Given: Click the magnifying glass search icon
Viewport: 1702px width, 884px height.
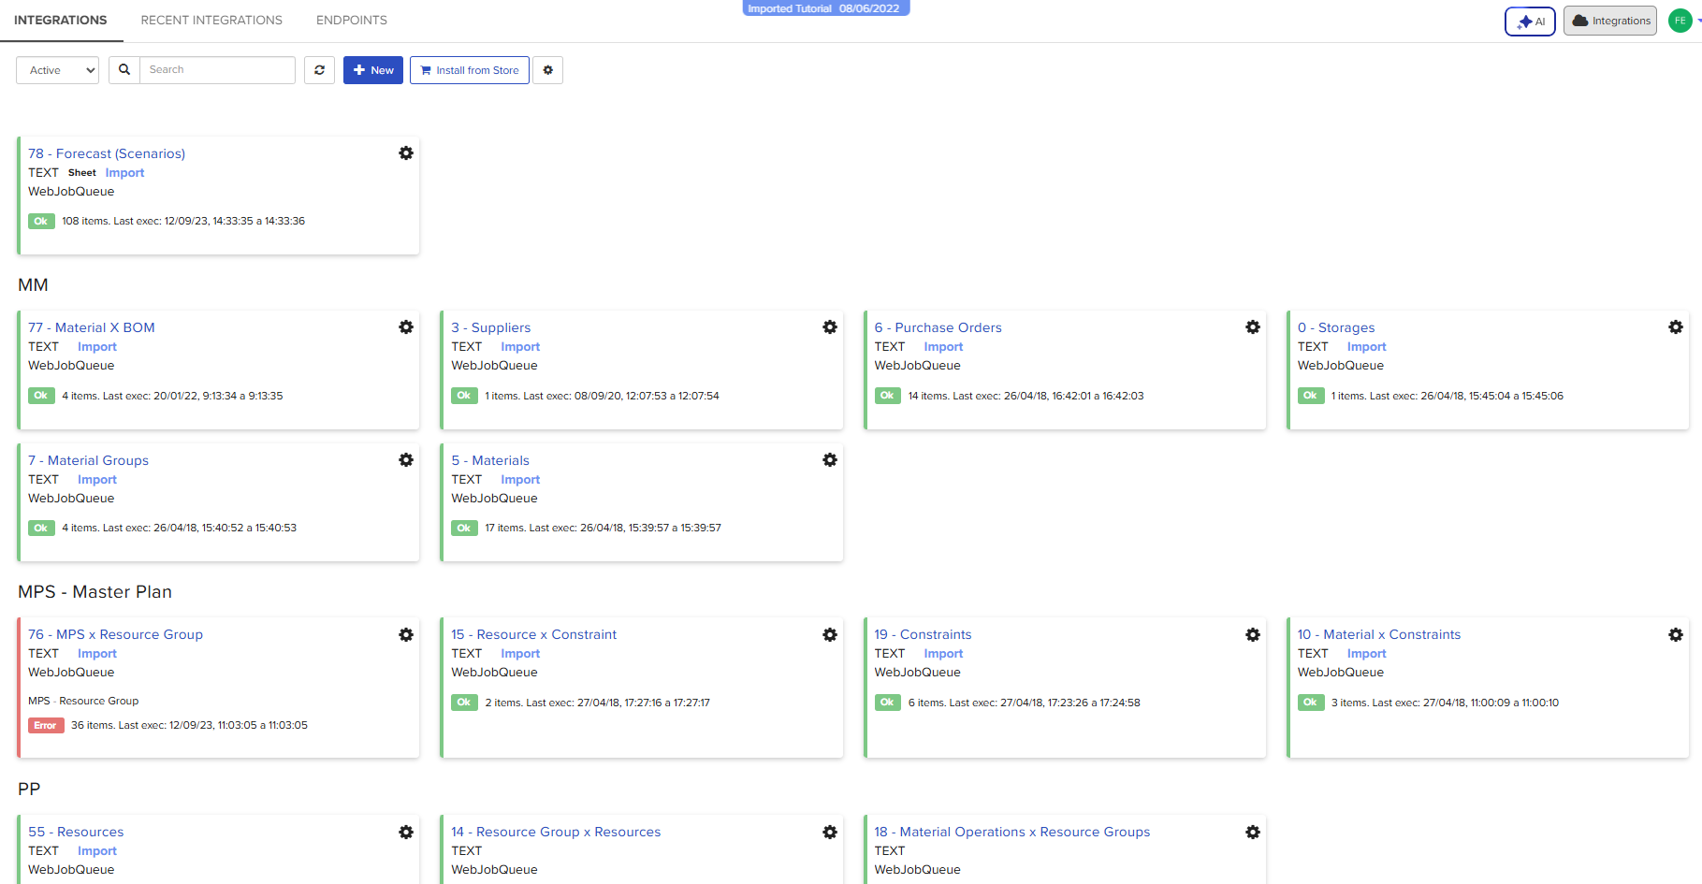Looking at the screenshot, I should point(124,70).
